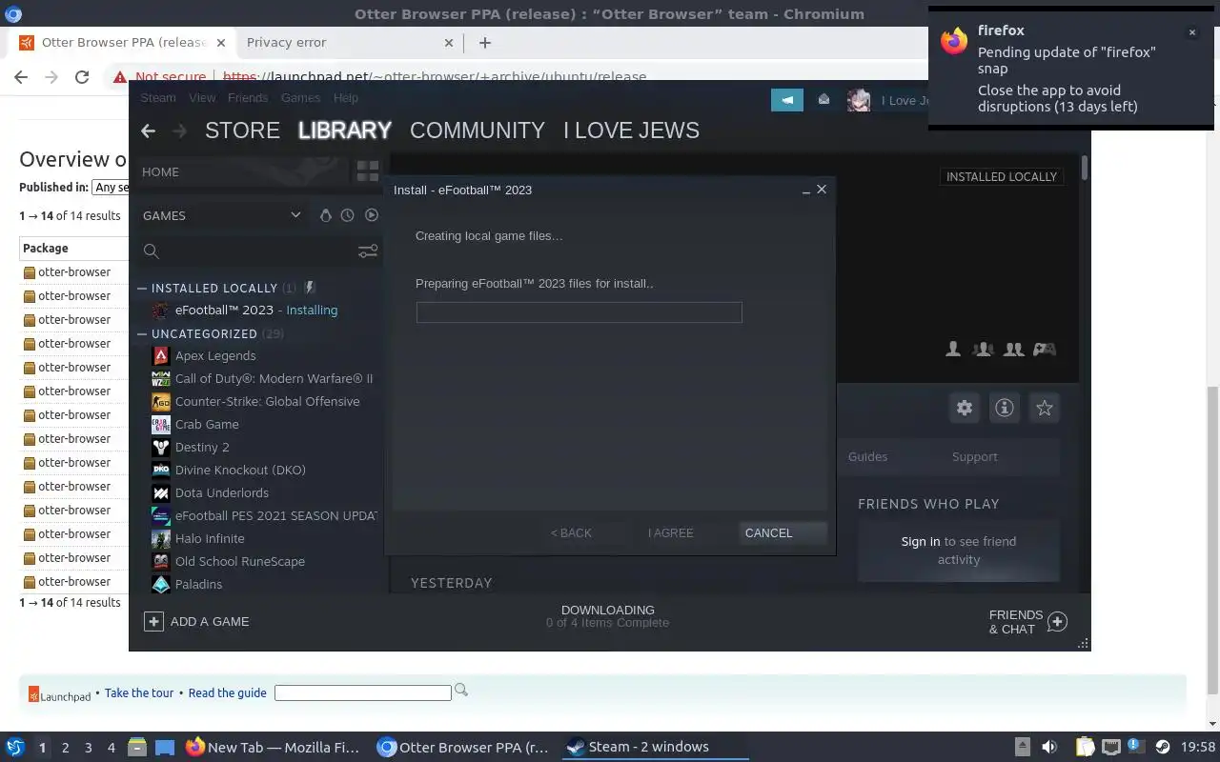
Task: Click the Steam library page scrollbar
Action: point(1085,170)
